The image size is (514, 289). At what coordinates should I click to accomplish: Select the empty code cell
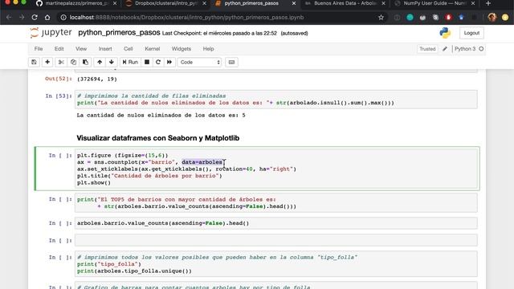[276, 240]
